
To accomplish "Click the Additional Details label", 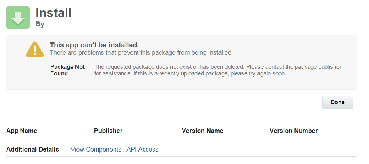I will (x=32, y=149).
